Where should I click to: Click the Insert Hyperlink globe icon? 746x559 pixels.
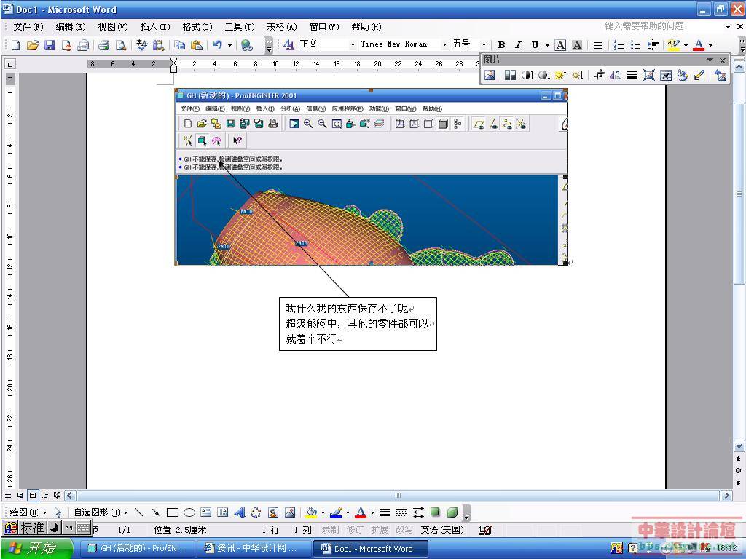pos(246,45)
